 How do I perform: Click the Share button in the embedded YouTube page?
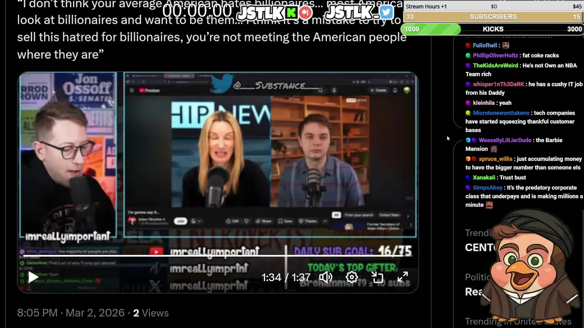click(x=263, y=221)
